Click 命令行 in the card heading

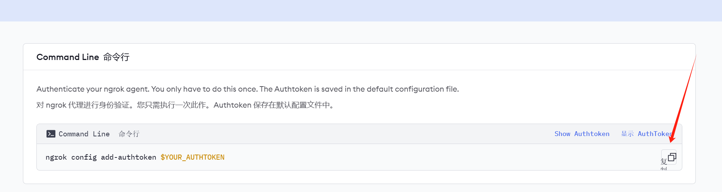pos(116,57)
